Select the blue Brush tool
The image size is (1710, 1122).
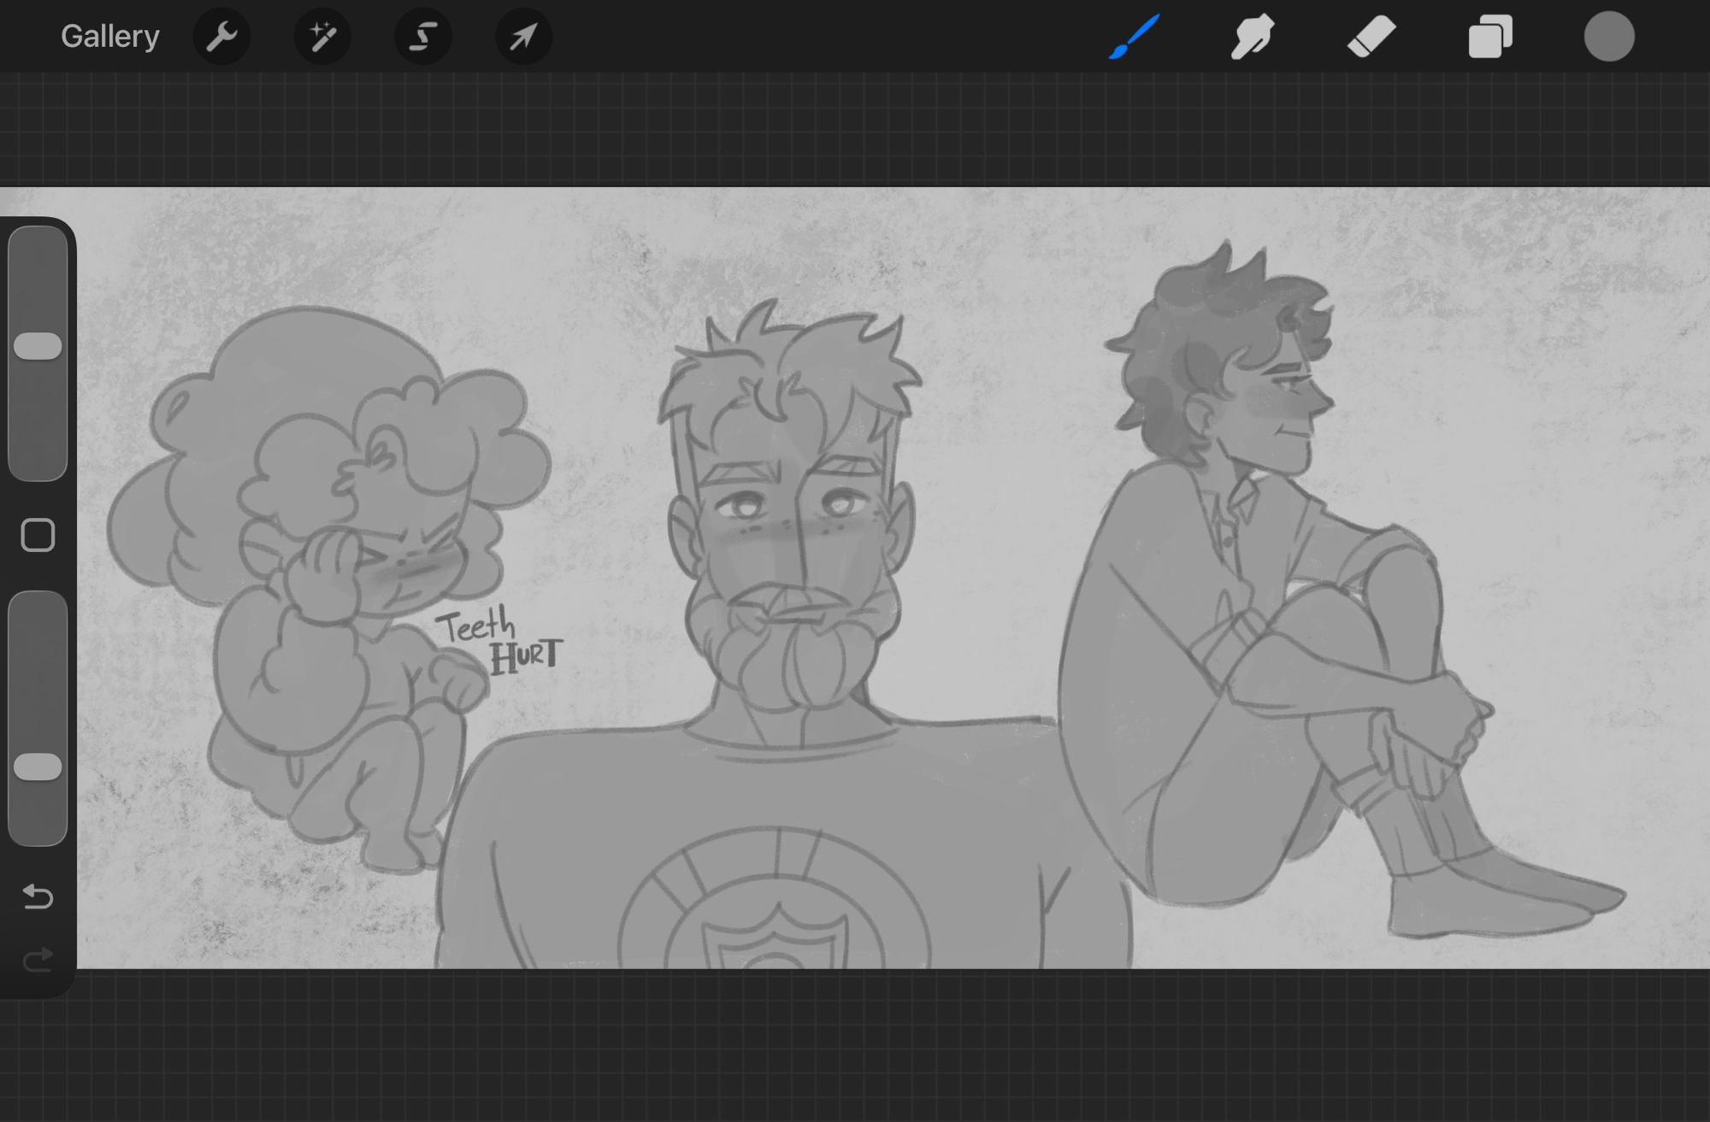(1134, 37)
